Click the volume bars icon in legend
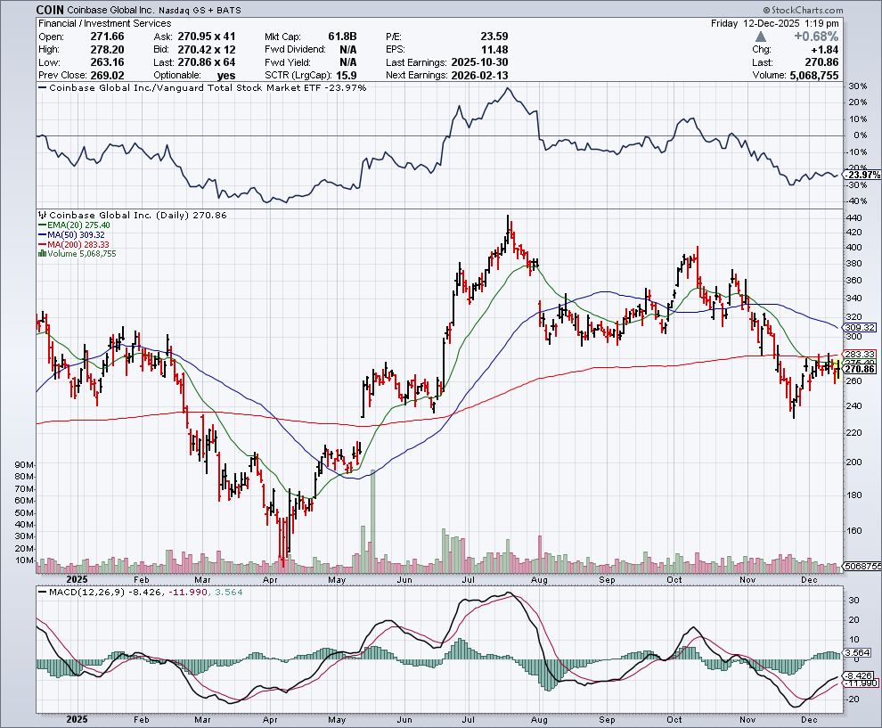This screenshot has width=882, height=728. pyautogui.click(x=41, y=253)
